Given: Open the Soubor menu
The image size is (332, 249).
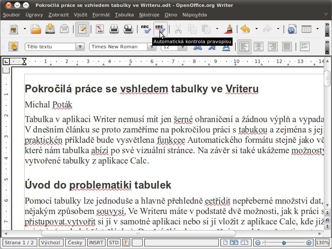Looking at the screenshot, I should pyautogui.click(x=11, y=15).
